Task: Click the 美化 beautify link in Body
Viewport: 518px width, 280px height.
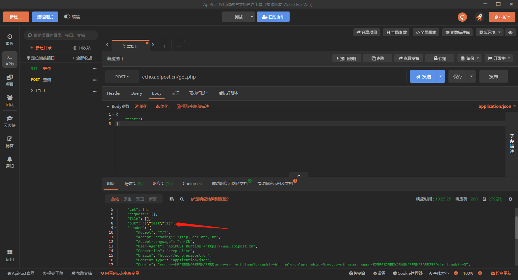Action: [141, 106]
